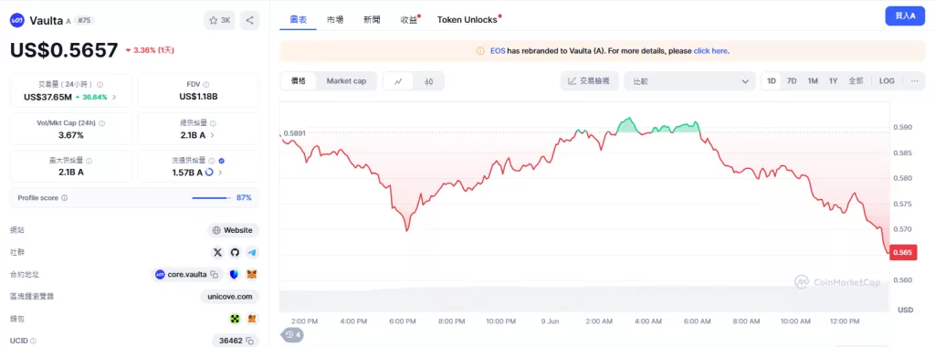Expand the 24-hour trading volume chevron
Viewport: 935px width, 347px height.
click(114, 97)
